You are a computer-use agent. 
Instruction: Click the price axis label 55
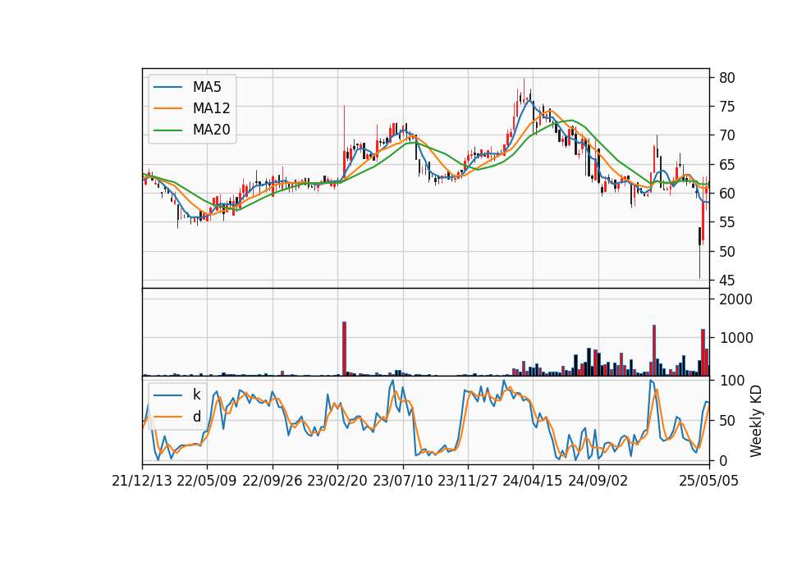[726, 222]
